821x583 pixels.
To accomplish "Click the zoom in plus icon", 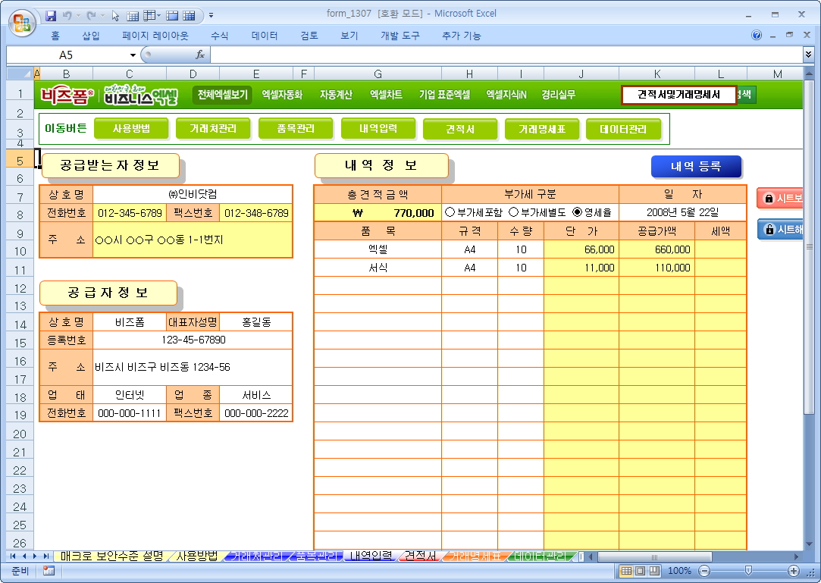I will click(x=794, y=571).
